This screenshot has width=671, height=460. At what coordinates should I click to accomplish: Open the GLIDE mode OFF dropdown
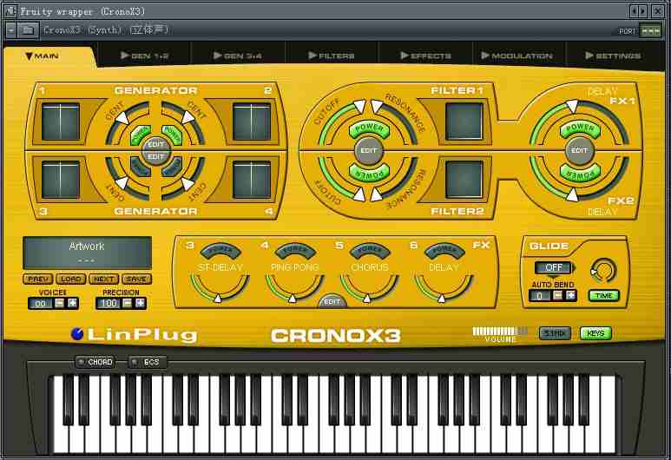pos(554,268)
